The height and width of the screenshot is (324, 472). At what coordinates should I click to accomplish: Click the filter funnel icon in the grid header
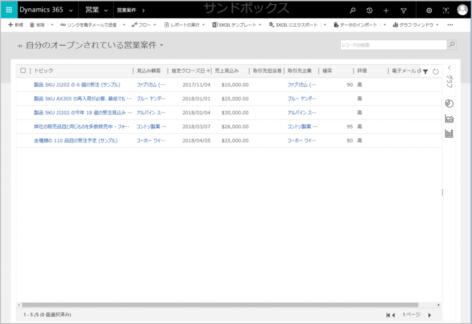coord(425,71)
